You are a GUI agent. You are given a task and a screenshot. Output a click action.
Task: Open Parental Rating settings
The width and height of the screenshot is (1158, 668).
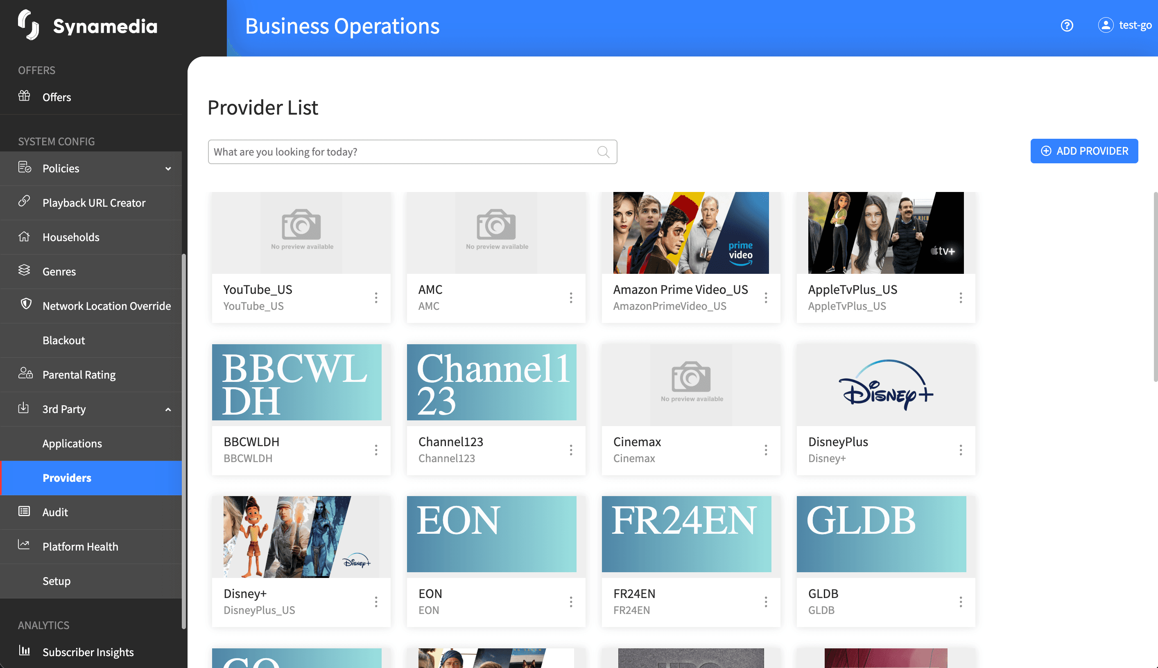coord(91,375)
